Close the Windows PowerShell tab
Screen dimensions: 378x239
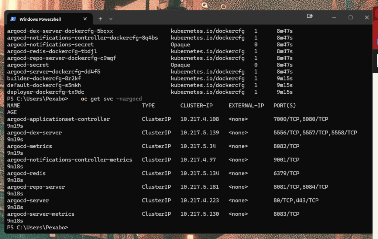click(x=85, y=19)
